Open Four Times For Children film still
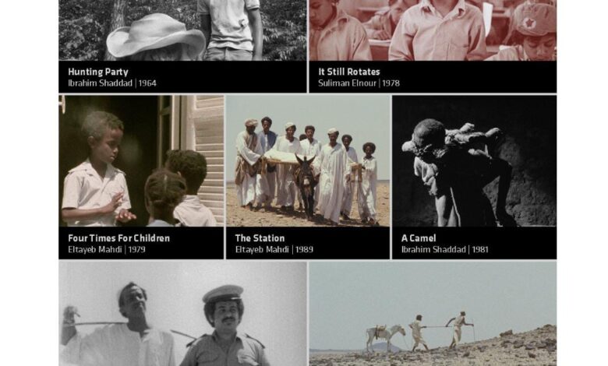The image size is (608, 366). [x=141, y=160]
